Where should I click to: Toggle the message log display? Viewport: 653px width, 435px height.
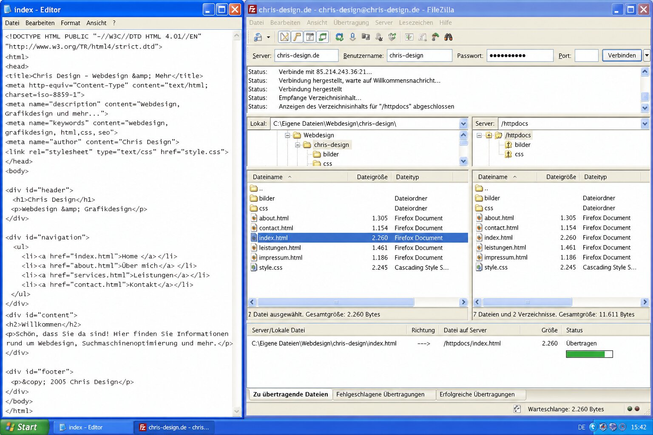[x=284, y=37]
